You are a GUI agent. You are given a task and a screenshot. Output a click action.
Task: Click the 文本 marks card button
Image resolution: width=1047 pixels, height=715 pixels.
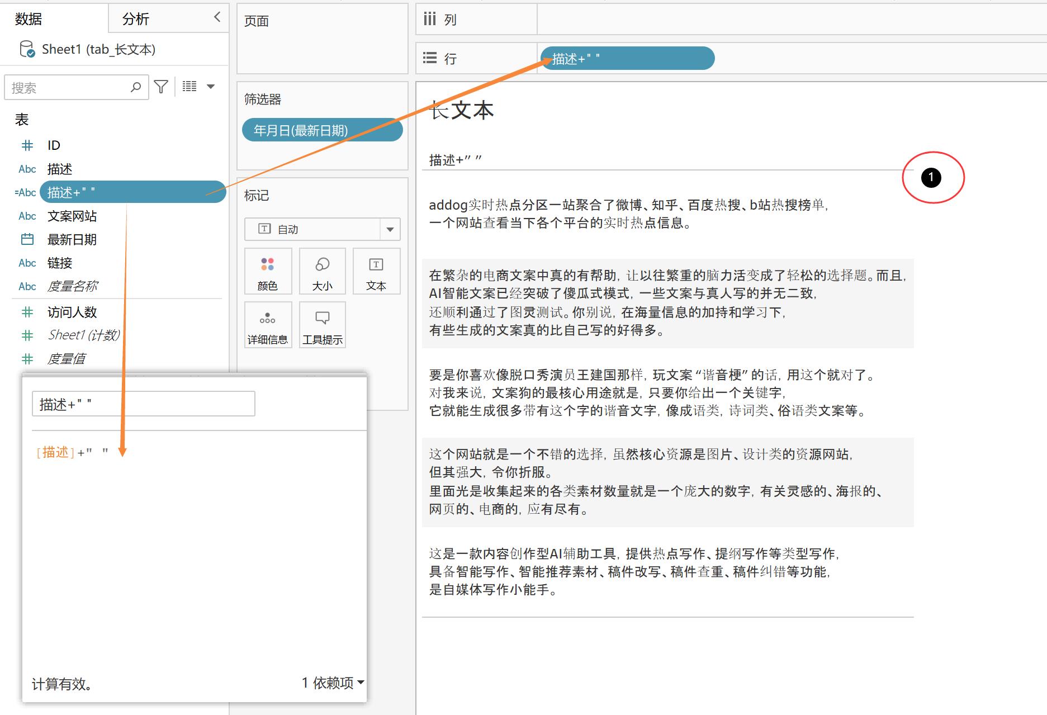tap(376, 272)
